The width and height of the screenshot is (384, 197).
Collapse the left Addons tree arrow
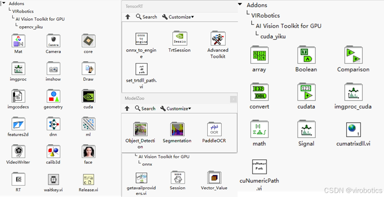click(4, 3)
